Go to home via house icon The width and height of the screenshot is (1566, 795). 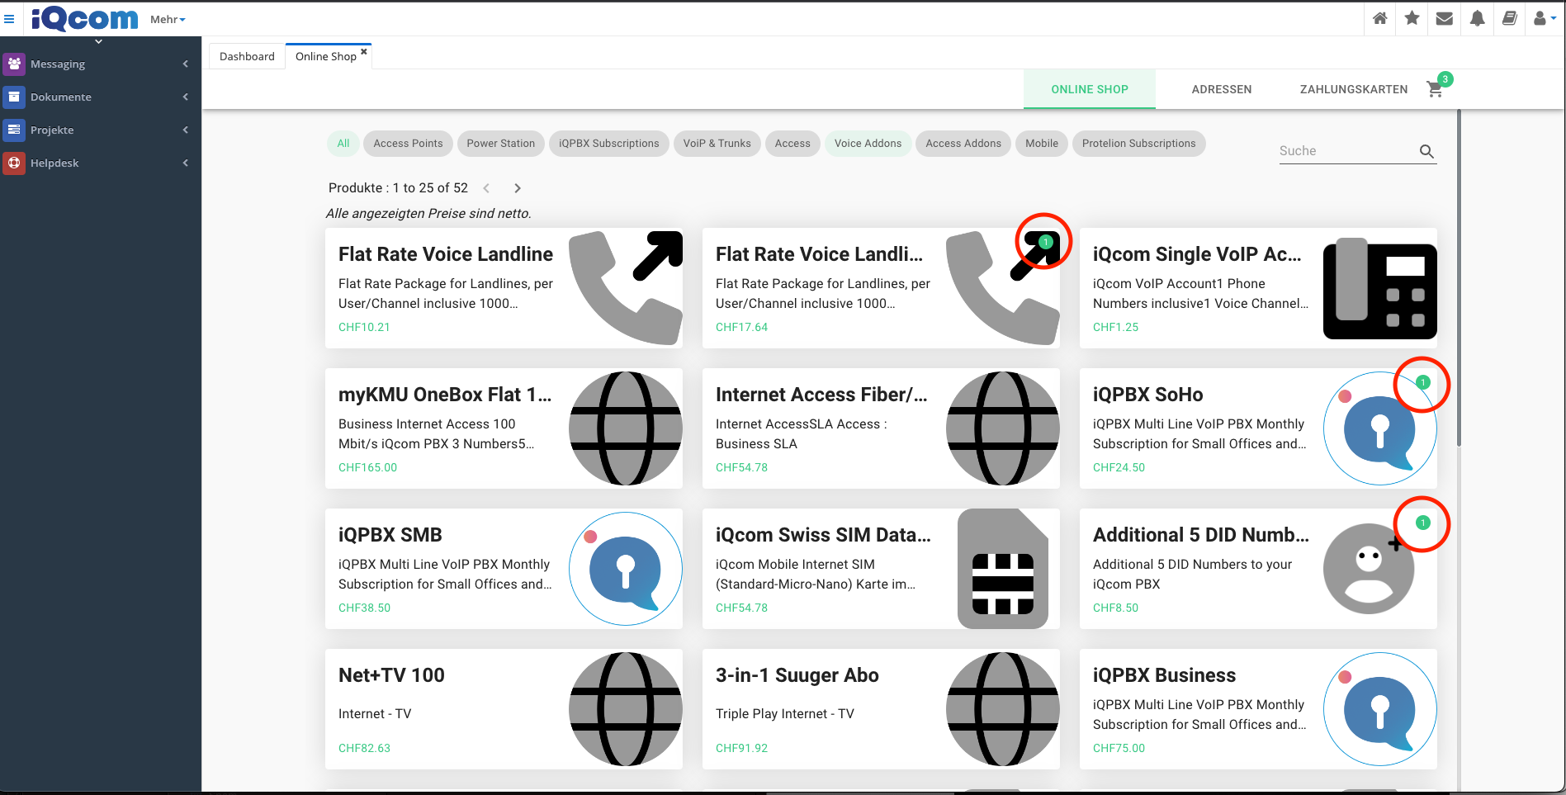tap(1379, 18)
